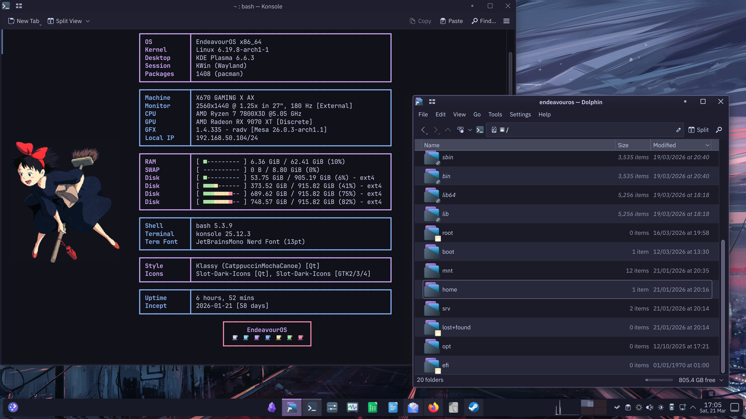Open the Settings menu in Dolphin
746x419 pixels.
tap(520, 114)
